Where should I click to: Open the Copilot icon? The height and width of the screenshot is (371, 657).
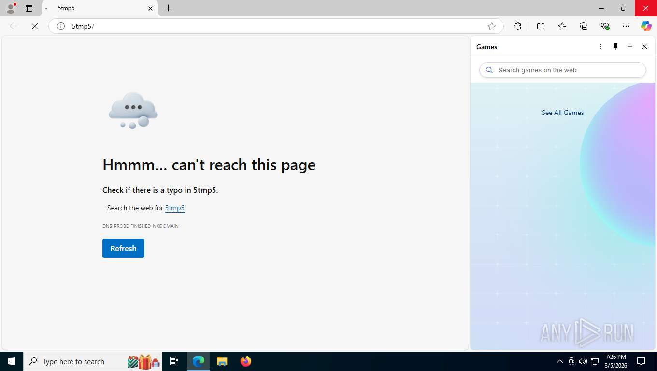646,26
